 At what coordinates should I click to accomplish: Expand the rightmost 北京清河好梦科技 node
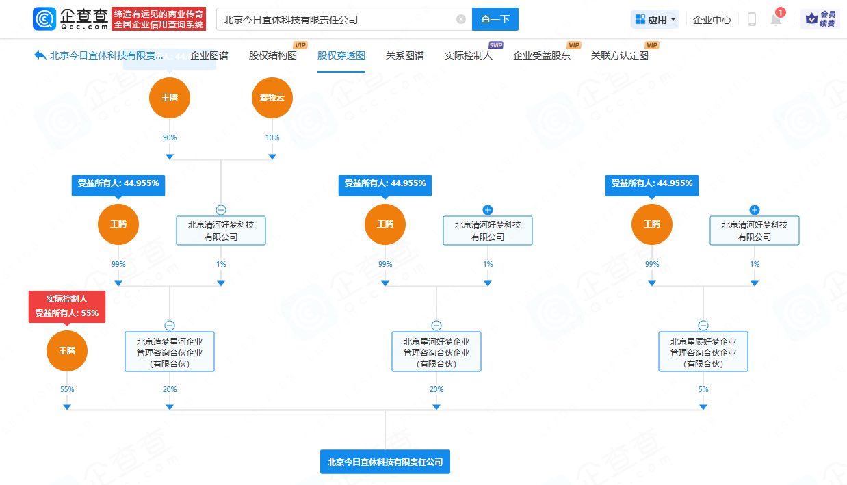[x=755, y=210]
